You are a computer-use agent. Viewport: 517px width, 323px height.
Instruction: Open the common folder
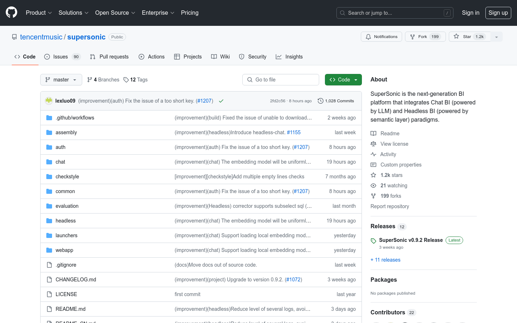[x=65, y=191]
